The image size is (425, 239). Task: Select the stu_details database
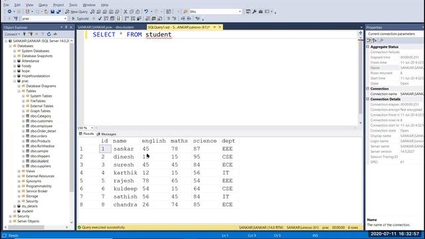[x=29, y=206]
